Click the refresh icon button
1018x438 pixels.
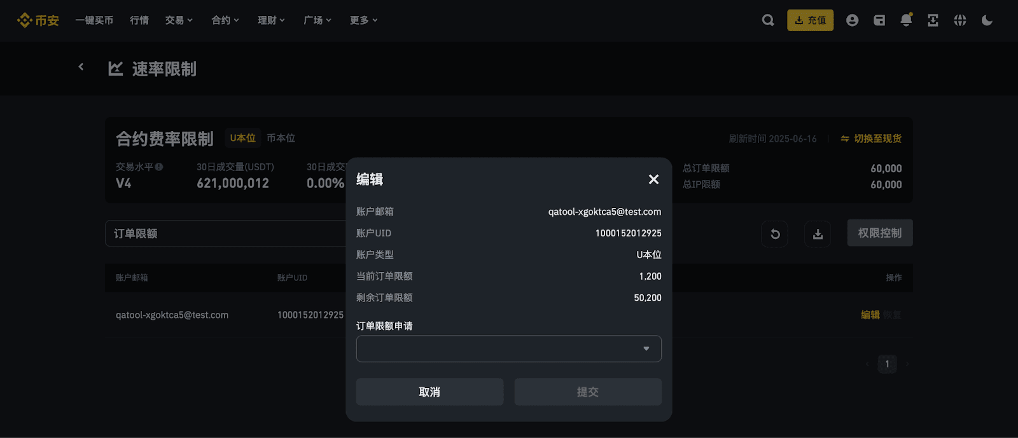tap(775, 234)
